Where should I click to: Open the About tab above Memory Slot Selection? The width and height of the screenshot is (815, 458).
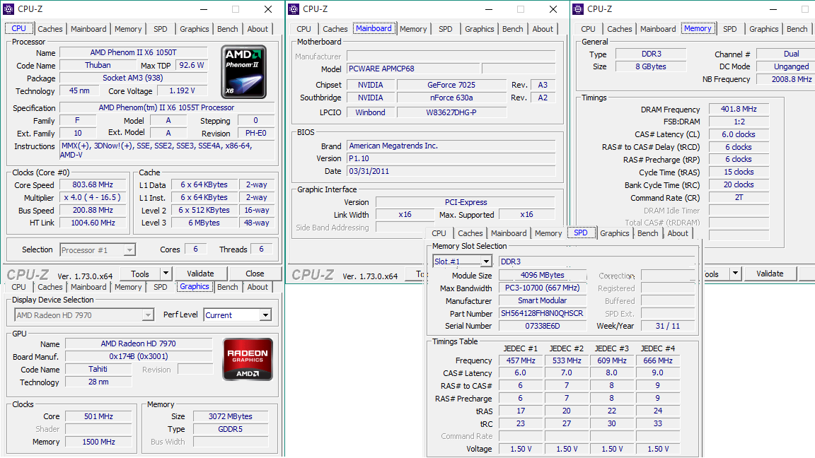pos(678,233)
